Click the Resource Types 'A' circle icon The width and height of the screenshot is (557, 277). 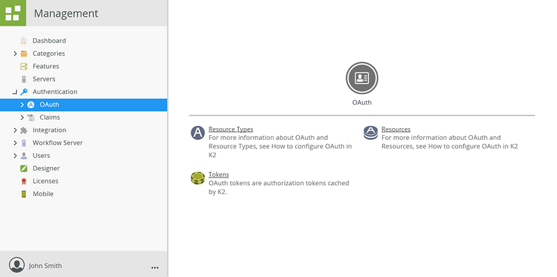click(198, 133)
